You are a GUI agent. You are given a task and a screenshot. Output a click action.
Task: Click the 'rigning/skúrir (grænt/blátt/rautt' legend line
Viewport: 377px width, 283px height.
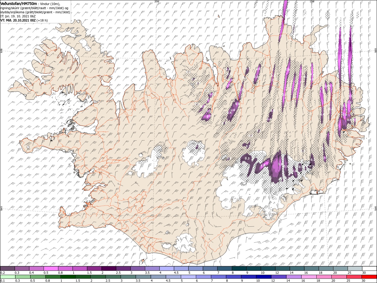[x=35, y=8]
